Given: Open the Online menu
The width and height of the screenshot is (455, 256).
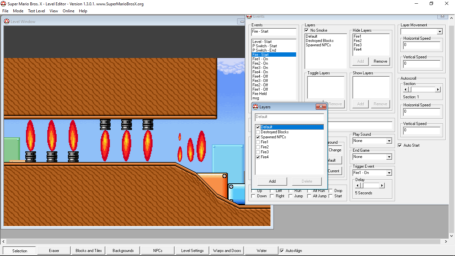Looking at the screenshot, I should coord(69,11).
